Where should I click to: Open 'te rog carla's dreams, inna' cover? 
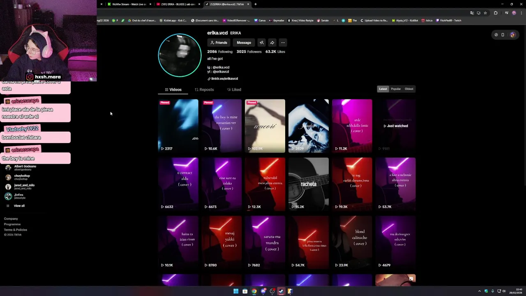pos(352,184)
